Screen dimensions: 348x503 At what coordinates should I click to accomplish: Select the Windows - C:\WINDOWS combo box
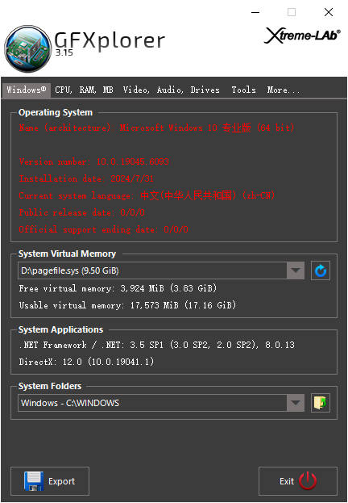[x=161, y=403]
